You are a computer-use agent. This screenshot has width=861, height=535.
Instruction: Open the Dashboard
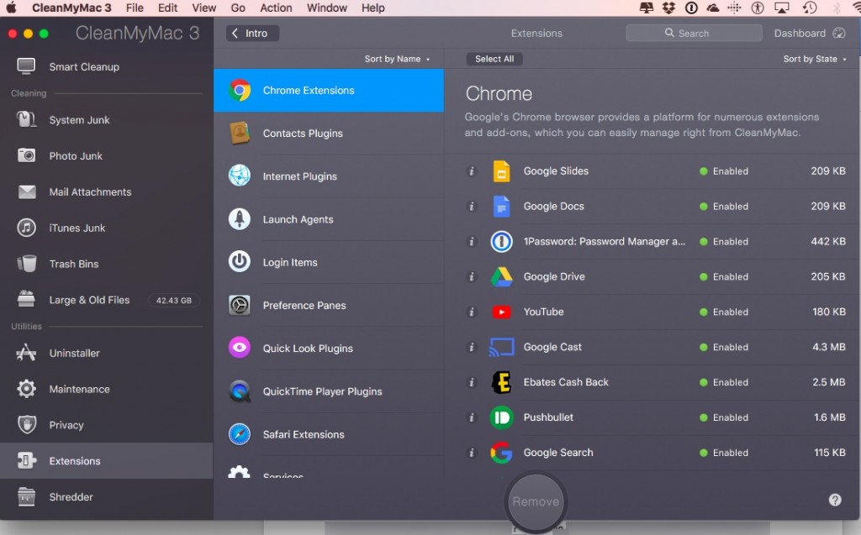point(810,34)
